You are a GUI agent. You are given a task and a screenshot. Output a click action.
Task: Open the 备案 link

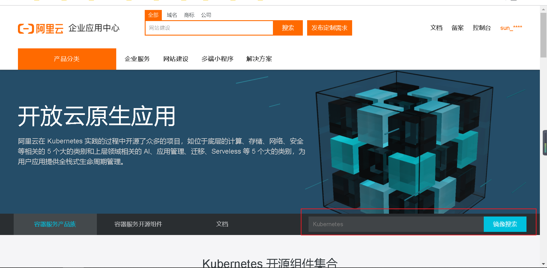pos(458,28)
